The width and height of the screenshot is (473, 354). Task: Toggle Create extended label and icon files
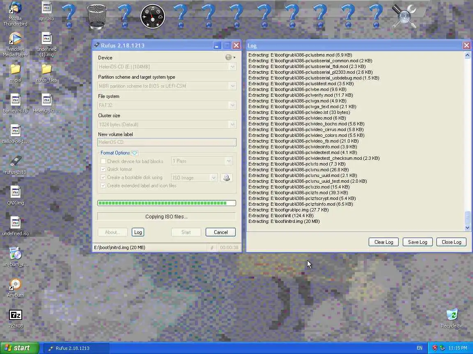coord(103,186)
